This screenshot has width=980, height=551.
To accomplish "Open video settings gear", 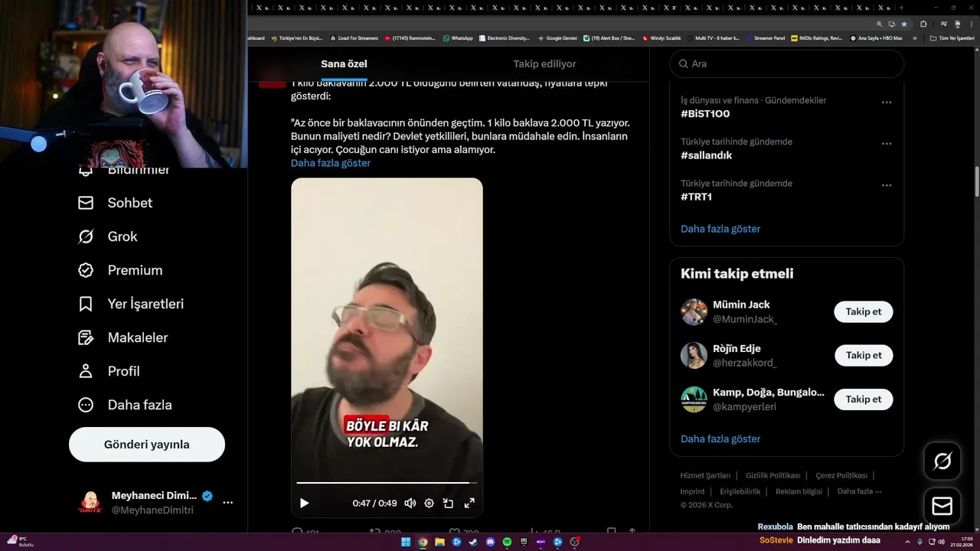I will point(429,503).
